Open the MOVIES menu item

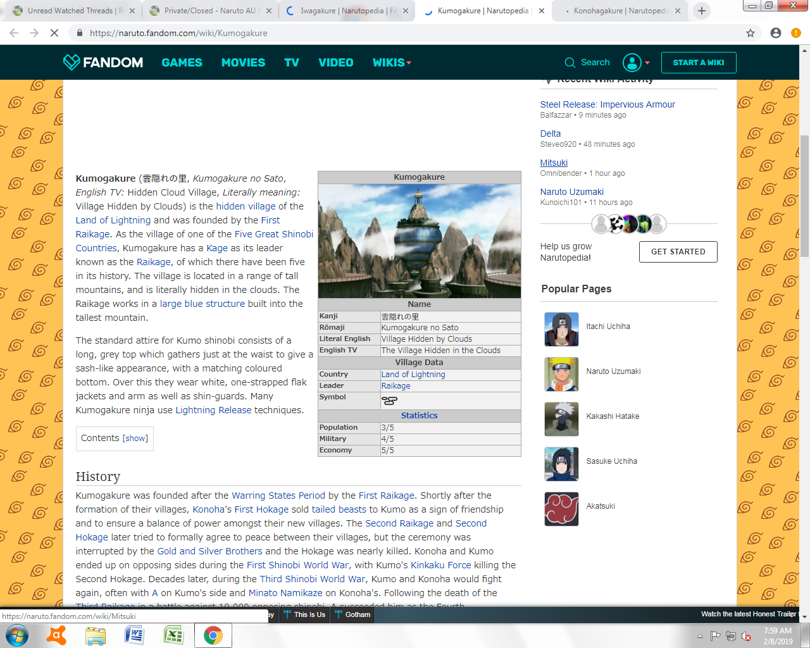[x=243, y=63]
